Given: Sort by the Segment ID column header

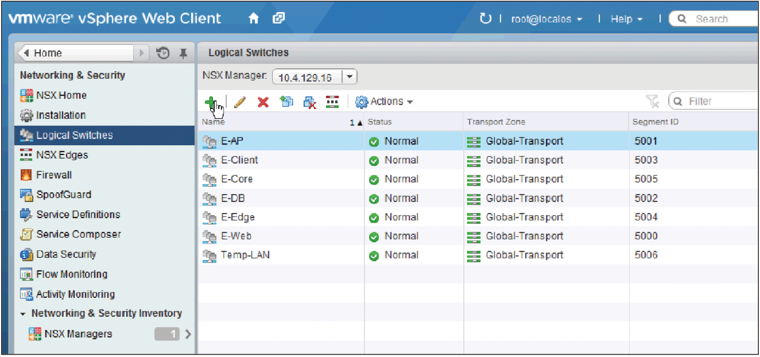Looking at the screenshot, I should (x=694, y=122).
